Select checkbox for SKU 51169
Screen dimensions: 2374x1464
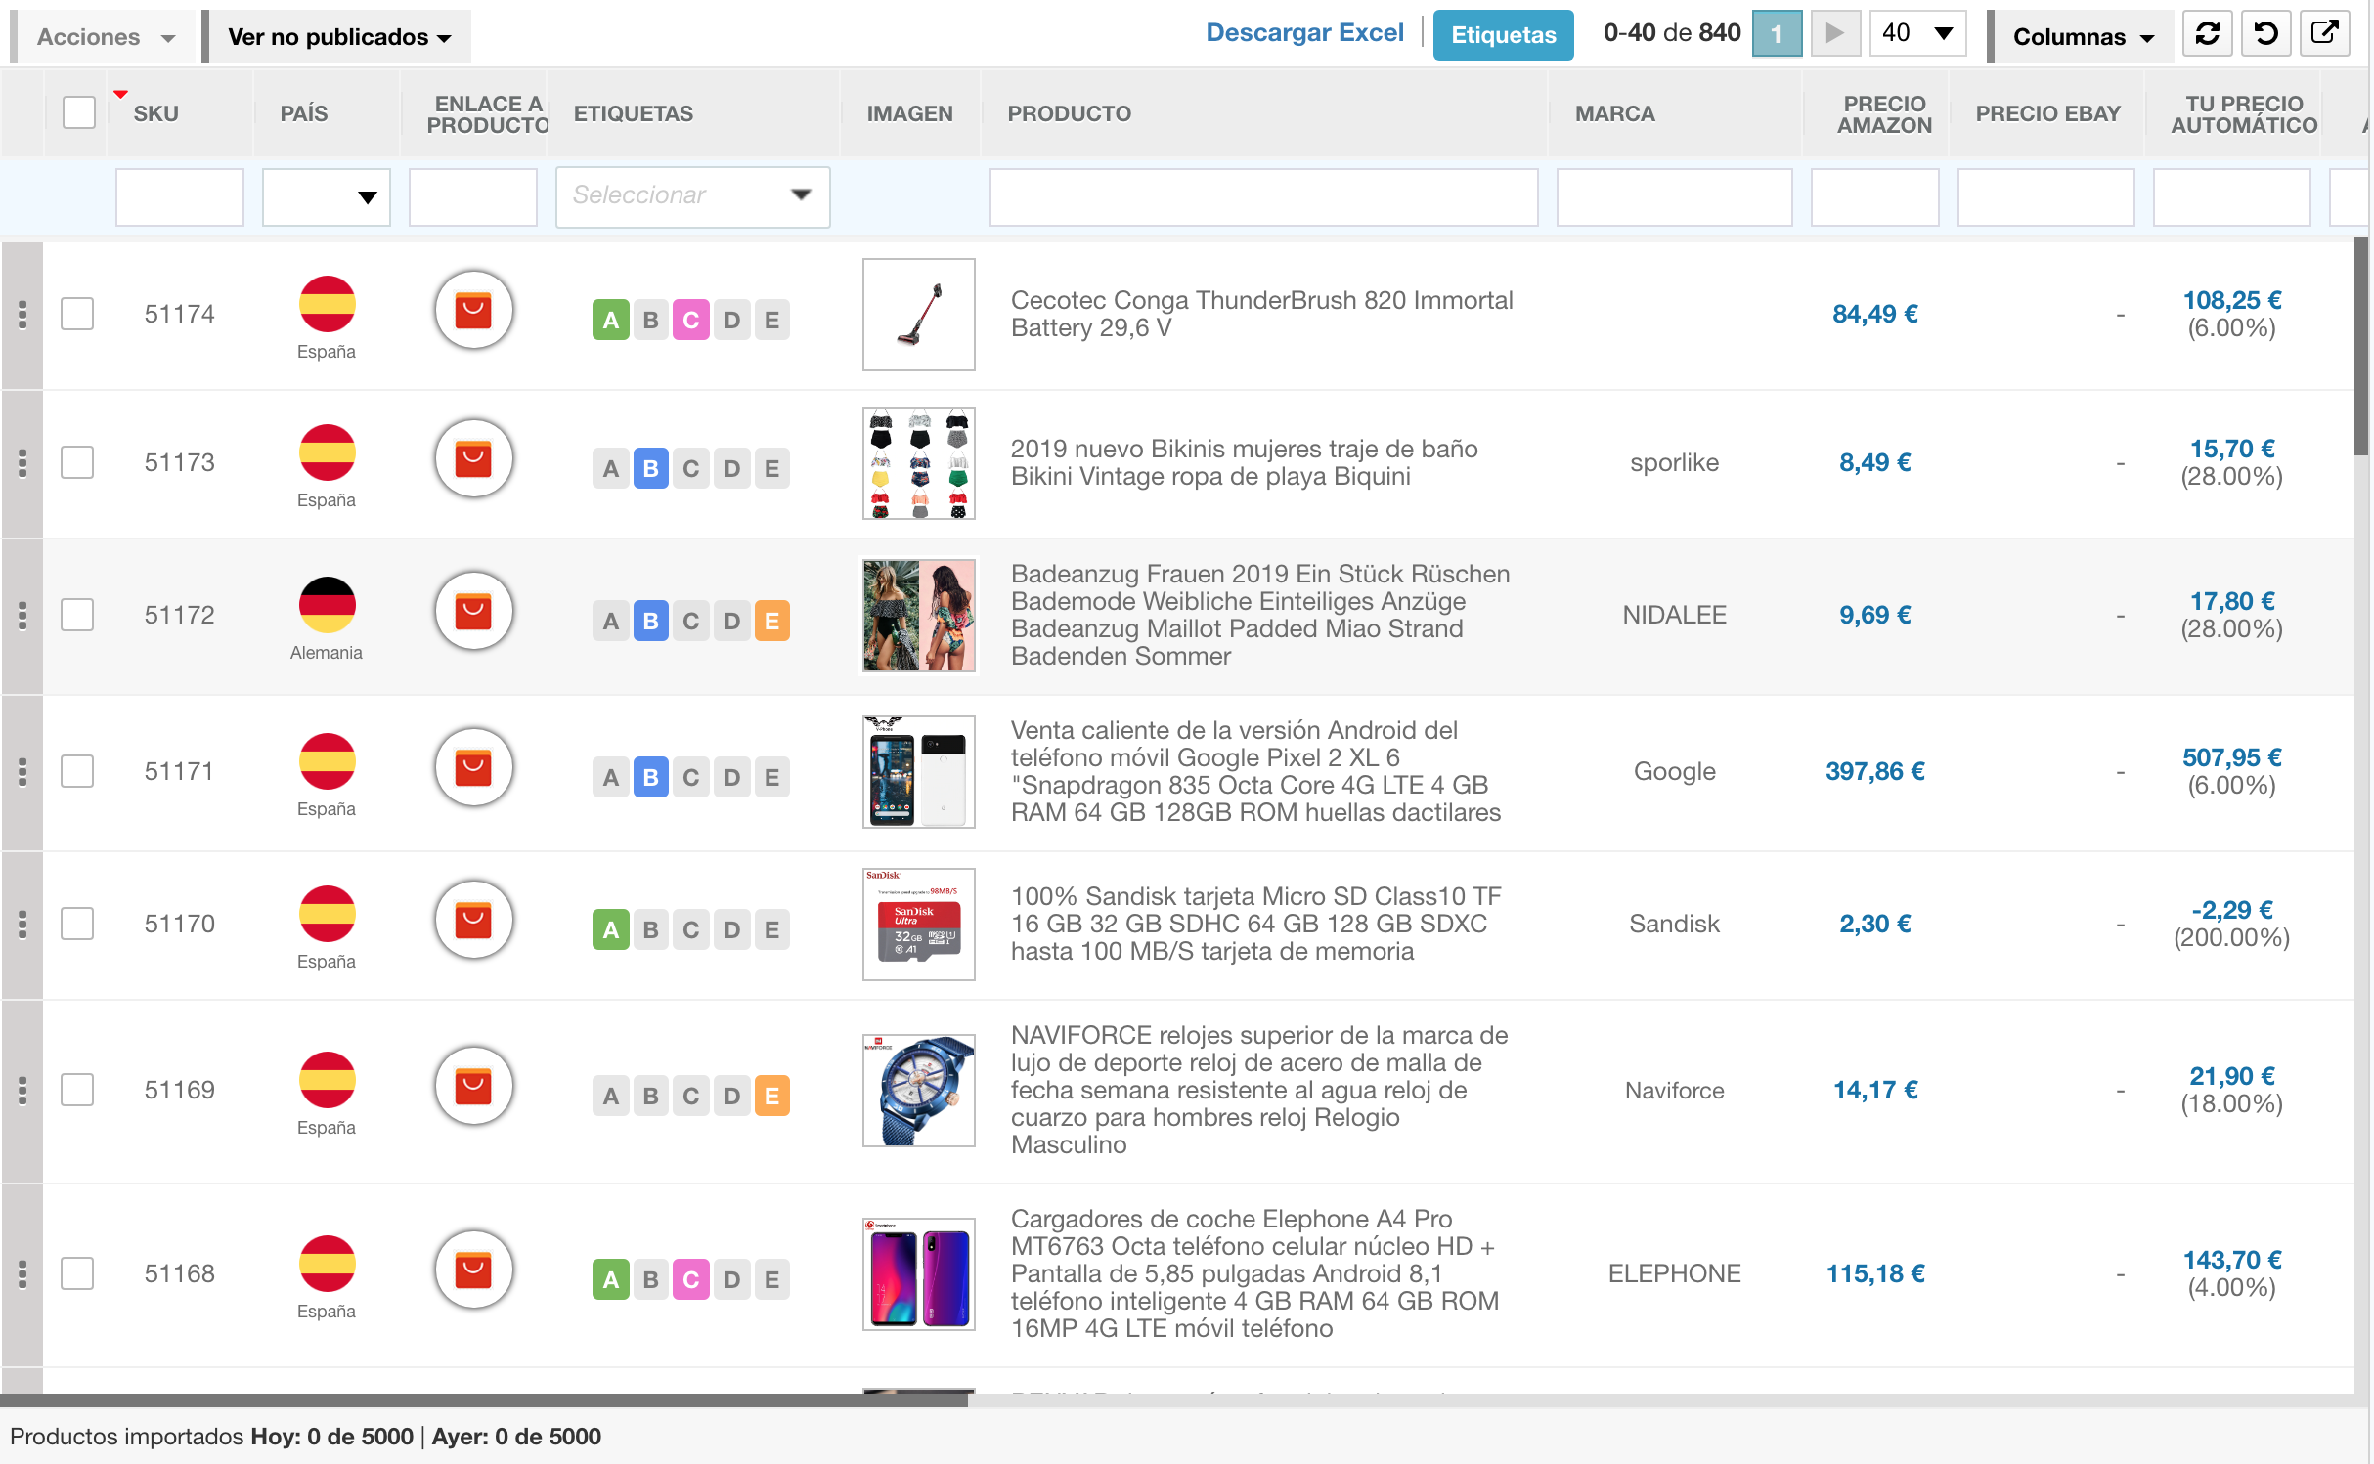coord(77,1091)
